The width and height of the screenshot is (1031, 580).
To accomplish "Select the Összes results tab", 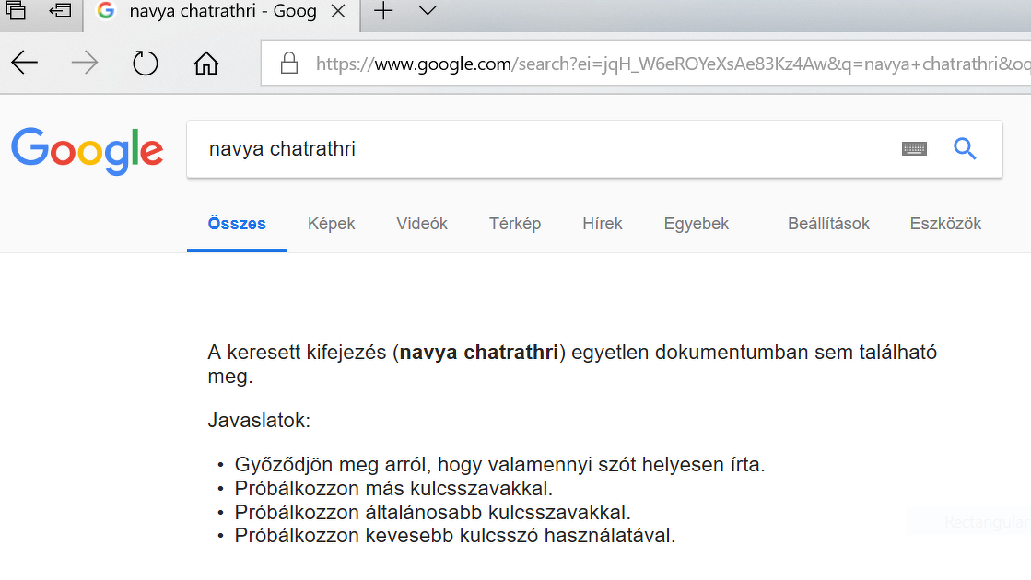I will (x=237, y=224).
